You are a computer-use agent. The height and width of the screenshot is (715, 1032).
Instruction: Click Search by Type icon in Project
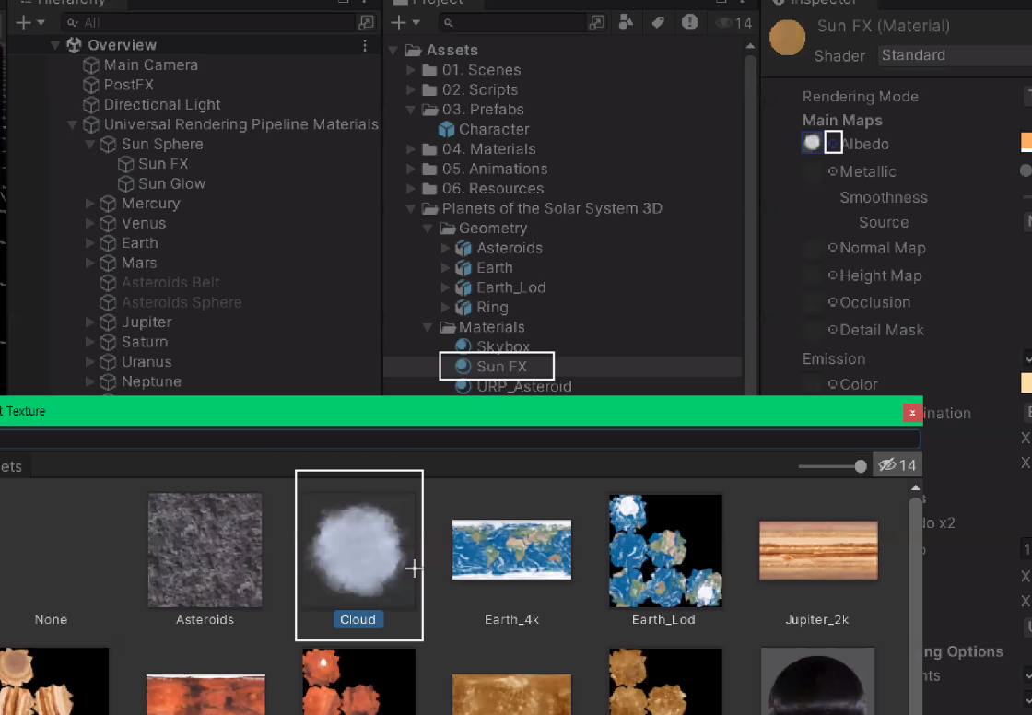(626, 23)
